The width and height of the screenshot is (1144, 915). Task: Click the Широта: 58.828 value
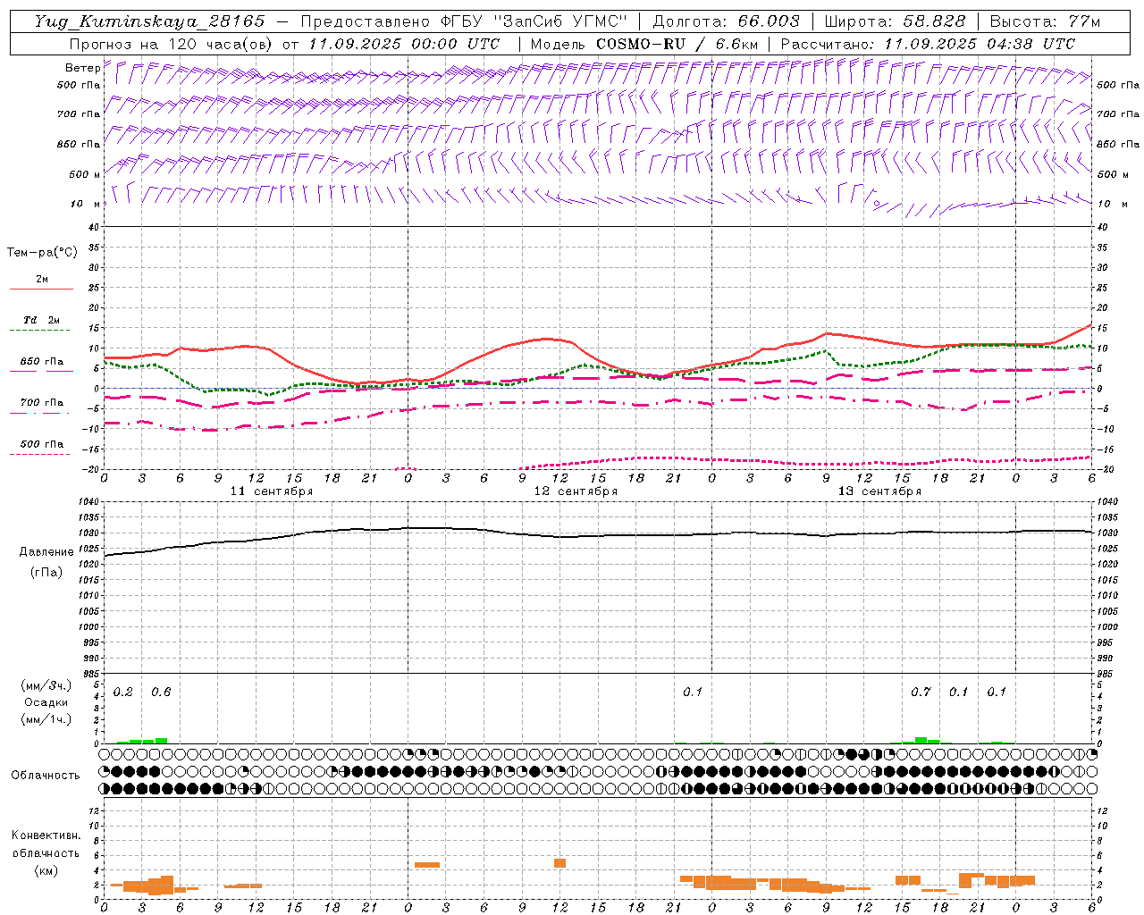point(895,21)
